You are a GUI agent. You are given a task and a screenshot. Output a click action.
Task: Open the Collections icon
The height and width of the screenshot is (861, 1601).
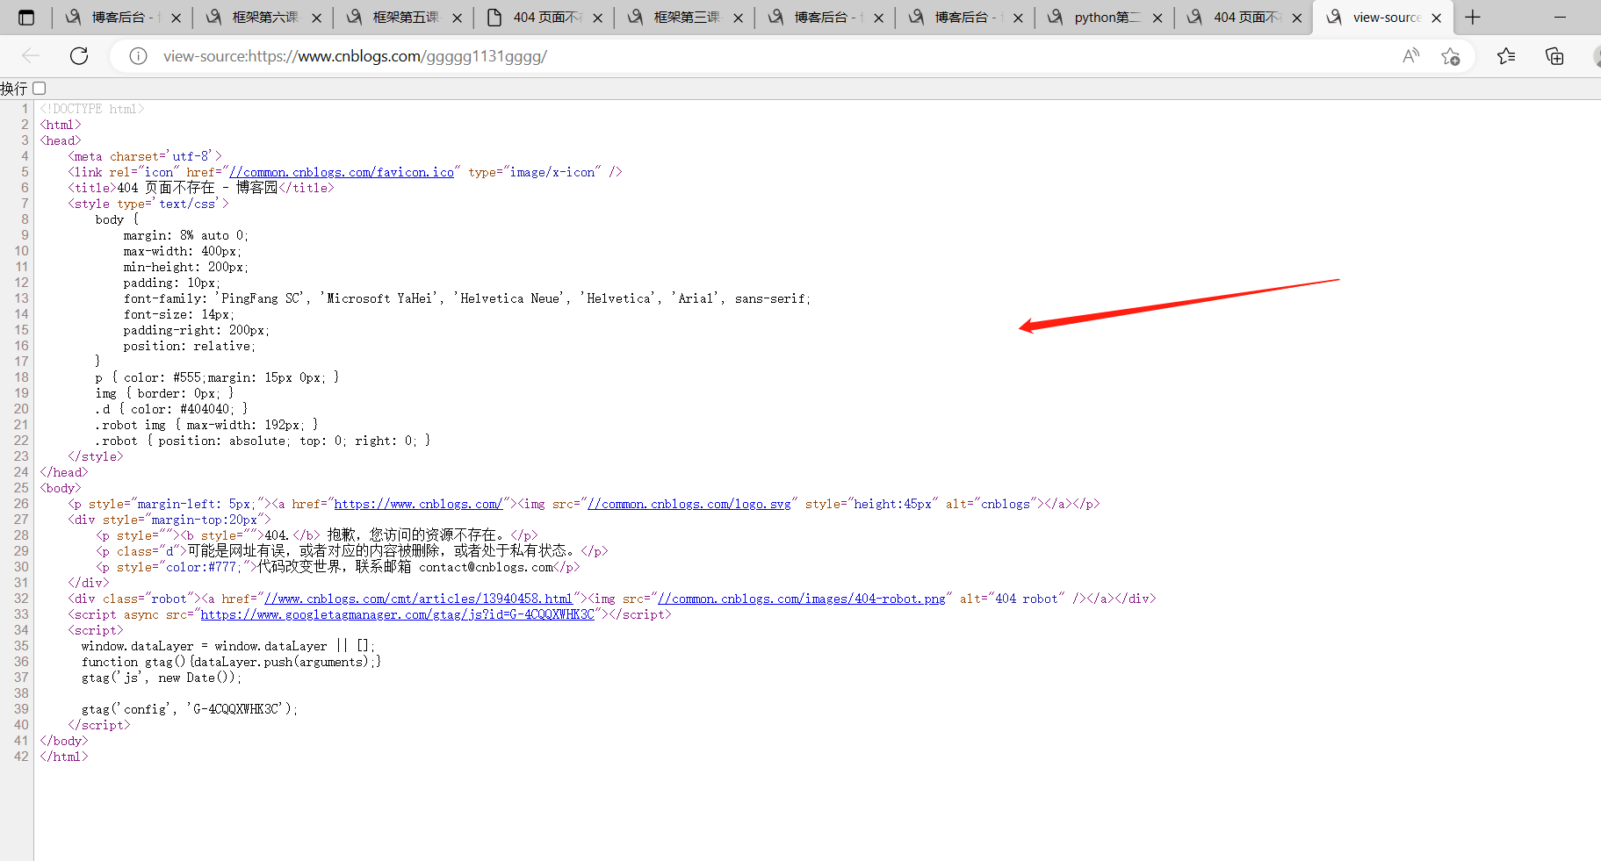click(1554, 56)
